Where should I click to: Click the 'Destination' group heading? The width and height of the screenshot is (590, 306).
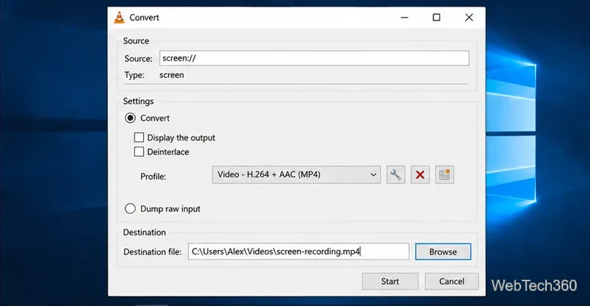click(144, 232)
